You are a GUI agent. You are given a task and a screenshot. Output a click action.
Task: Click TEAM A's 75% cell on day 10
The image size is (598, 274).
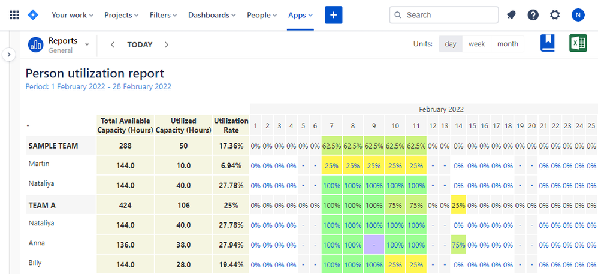395,205
